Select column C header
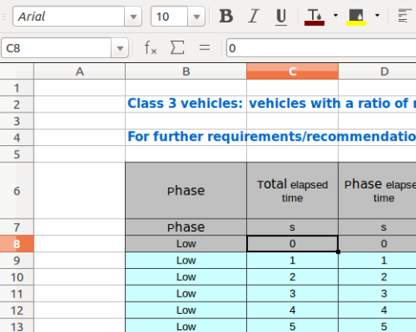The image size is (416, 332). point(292,71)
